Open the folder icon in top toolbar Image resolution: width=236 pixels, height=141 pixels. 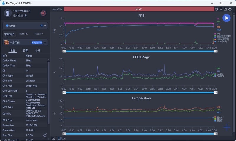point(225,9)
